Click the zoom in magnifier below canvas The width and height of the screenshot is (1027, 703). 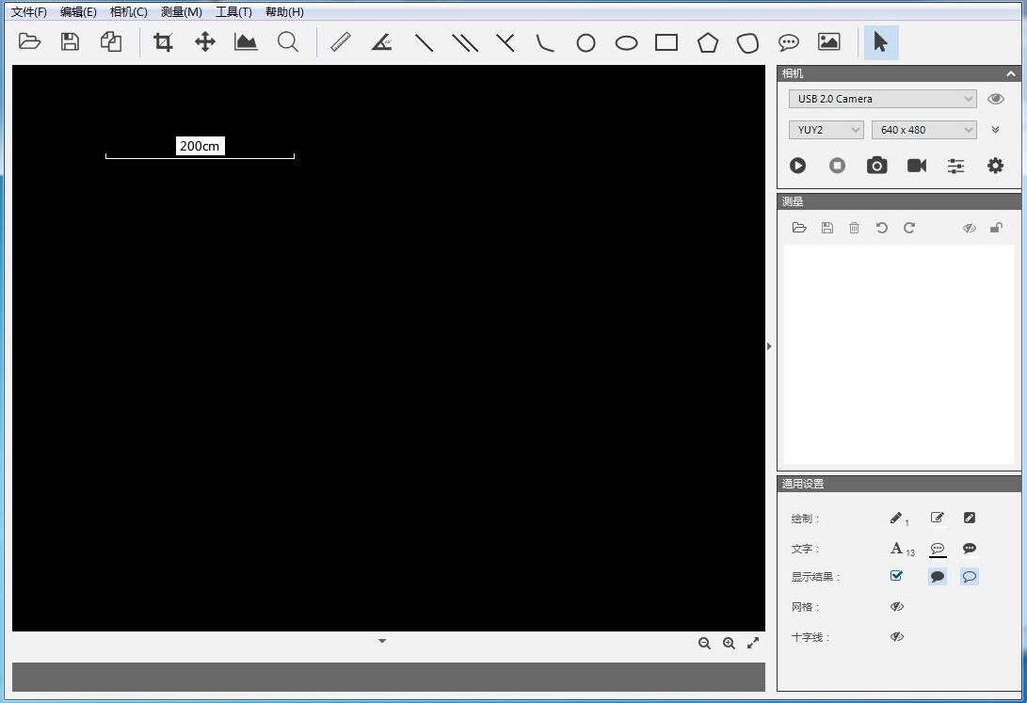729,644
